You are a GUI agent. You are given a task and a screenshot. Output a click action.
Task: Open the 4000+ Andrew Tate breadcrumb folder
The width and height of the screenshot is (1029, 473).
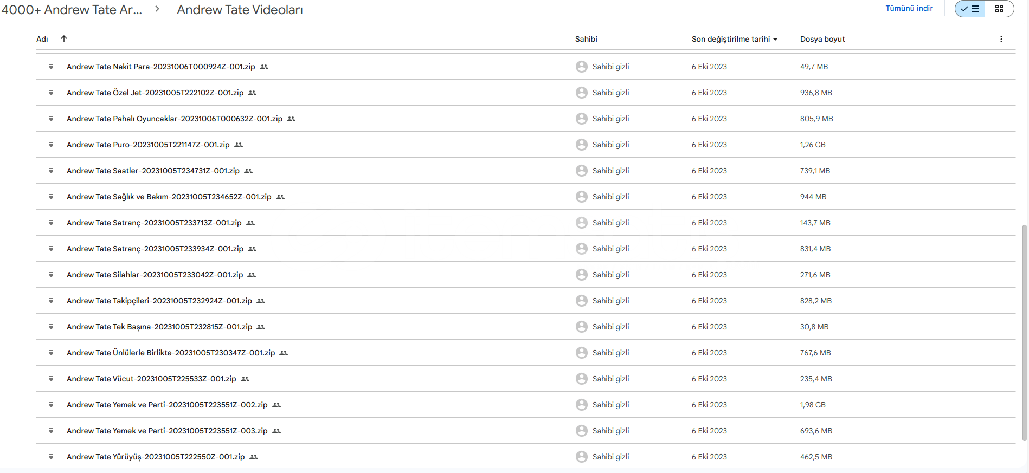(72, 10)
